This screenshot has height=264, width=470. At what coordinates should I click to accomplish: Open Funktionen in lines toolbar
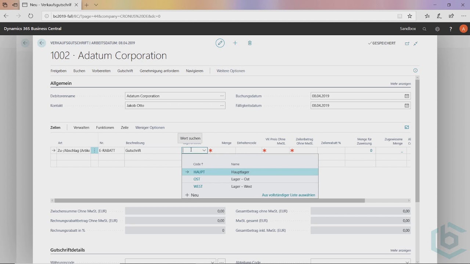[x=105, y=128]
